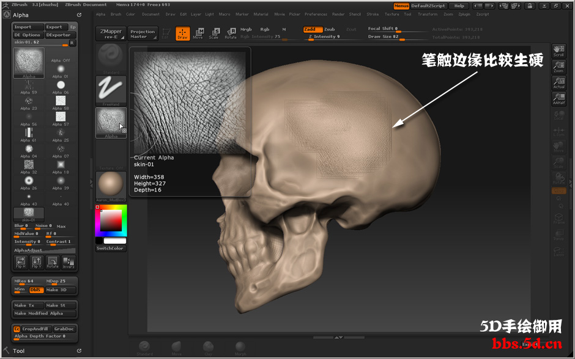The height and width of the screenshot is (359, 575).
Task: Click the left tray divider arrows
Action: click(x=91, y=183)
